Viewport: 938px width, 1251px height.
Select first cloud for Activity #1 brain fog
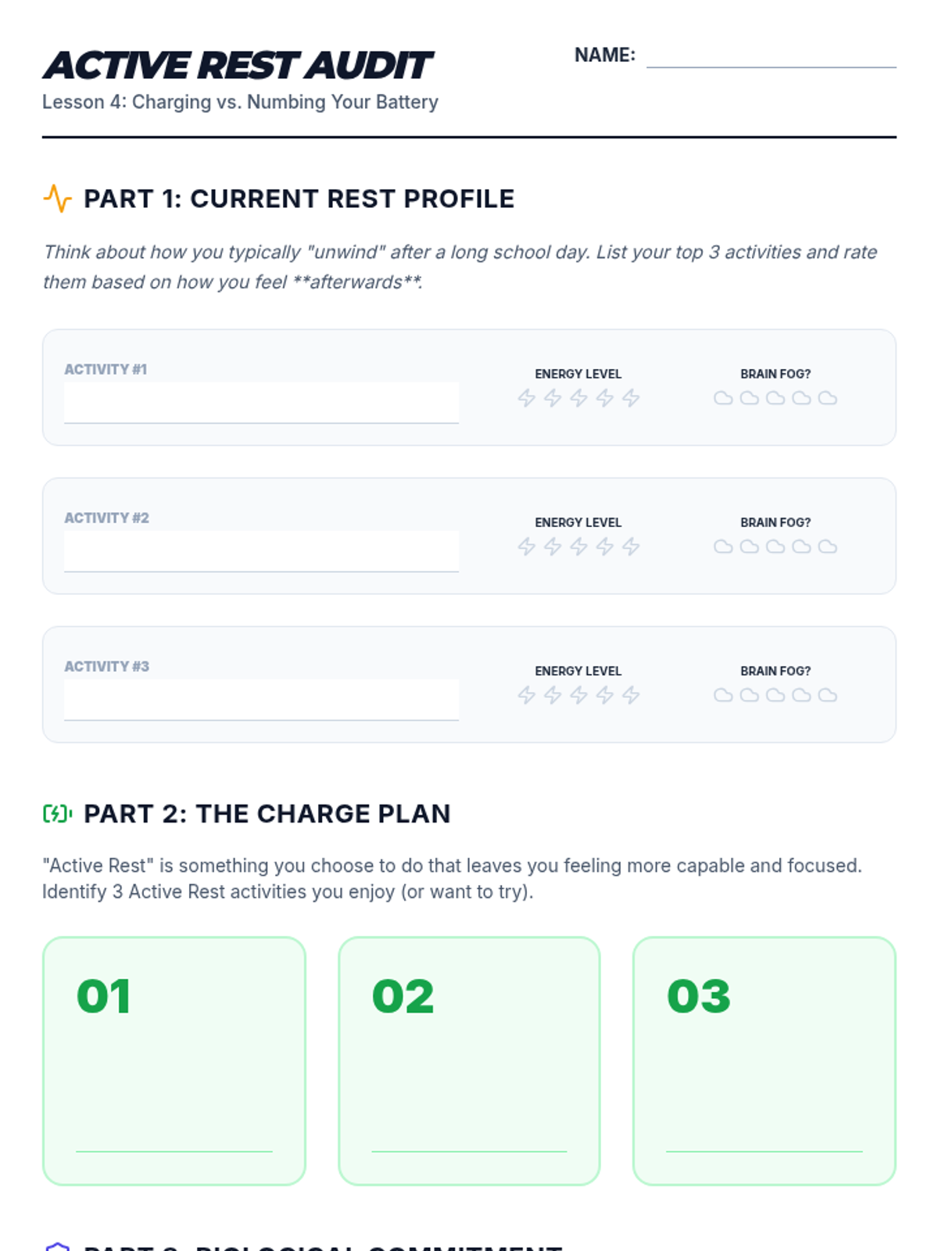click(x=723, y=398)
